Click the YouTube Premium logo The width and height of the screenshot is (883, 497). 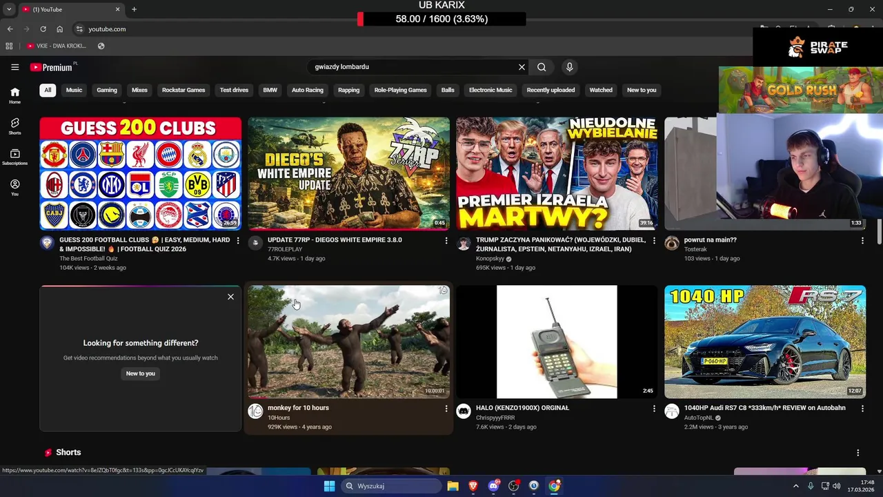[51, 67]
